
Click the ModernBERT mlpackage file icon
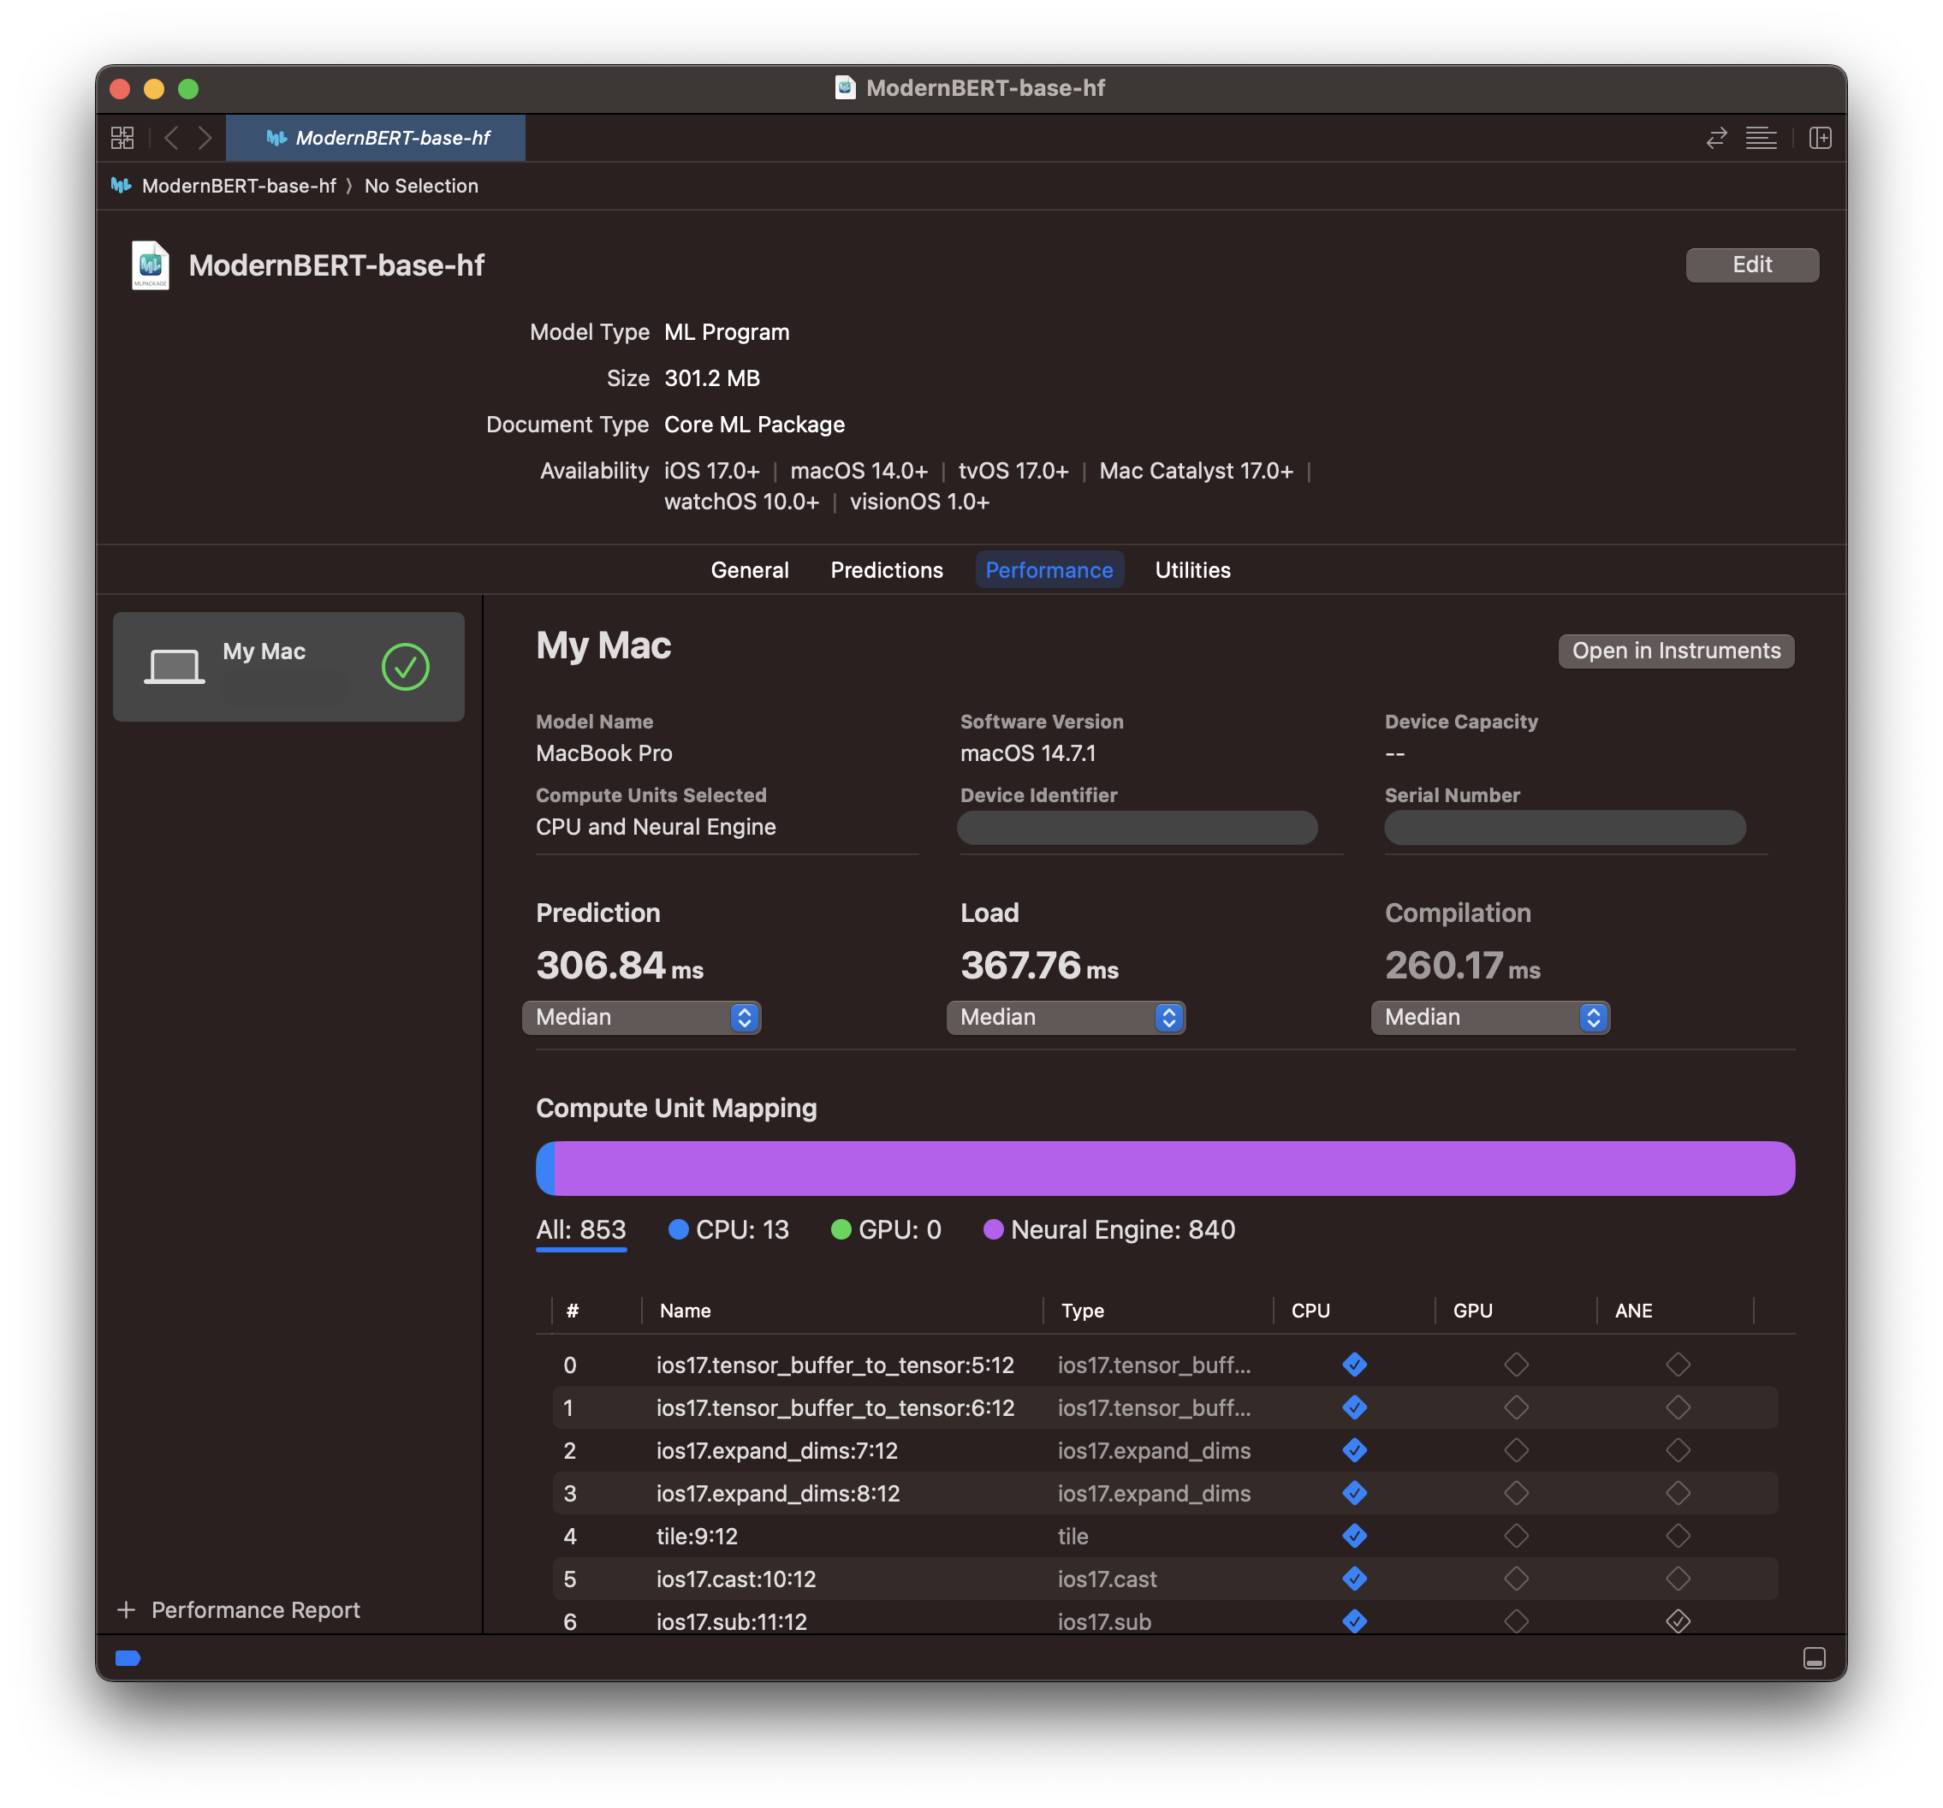[151, 265]
